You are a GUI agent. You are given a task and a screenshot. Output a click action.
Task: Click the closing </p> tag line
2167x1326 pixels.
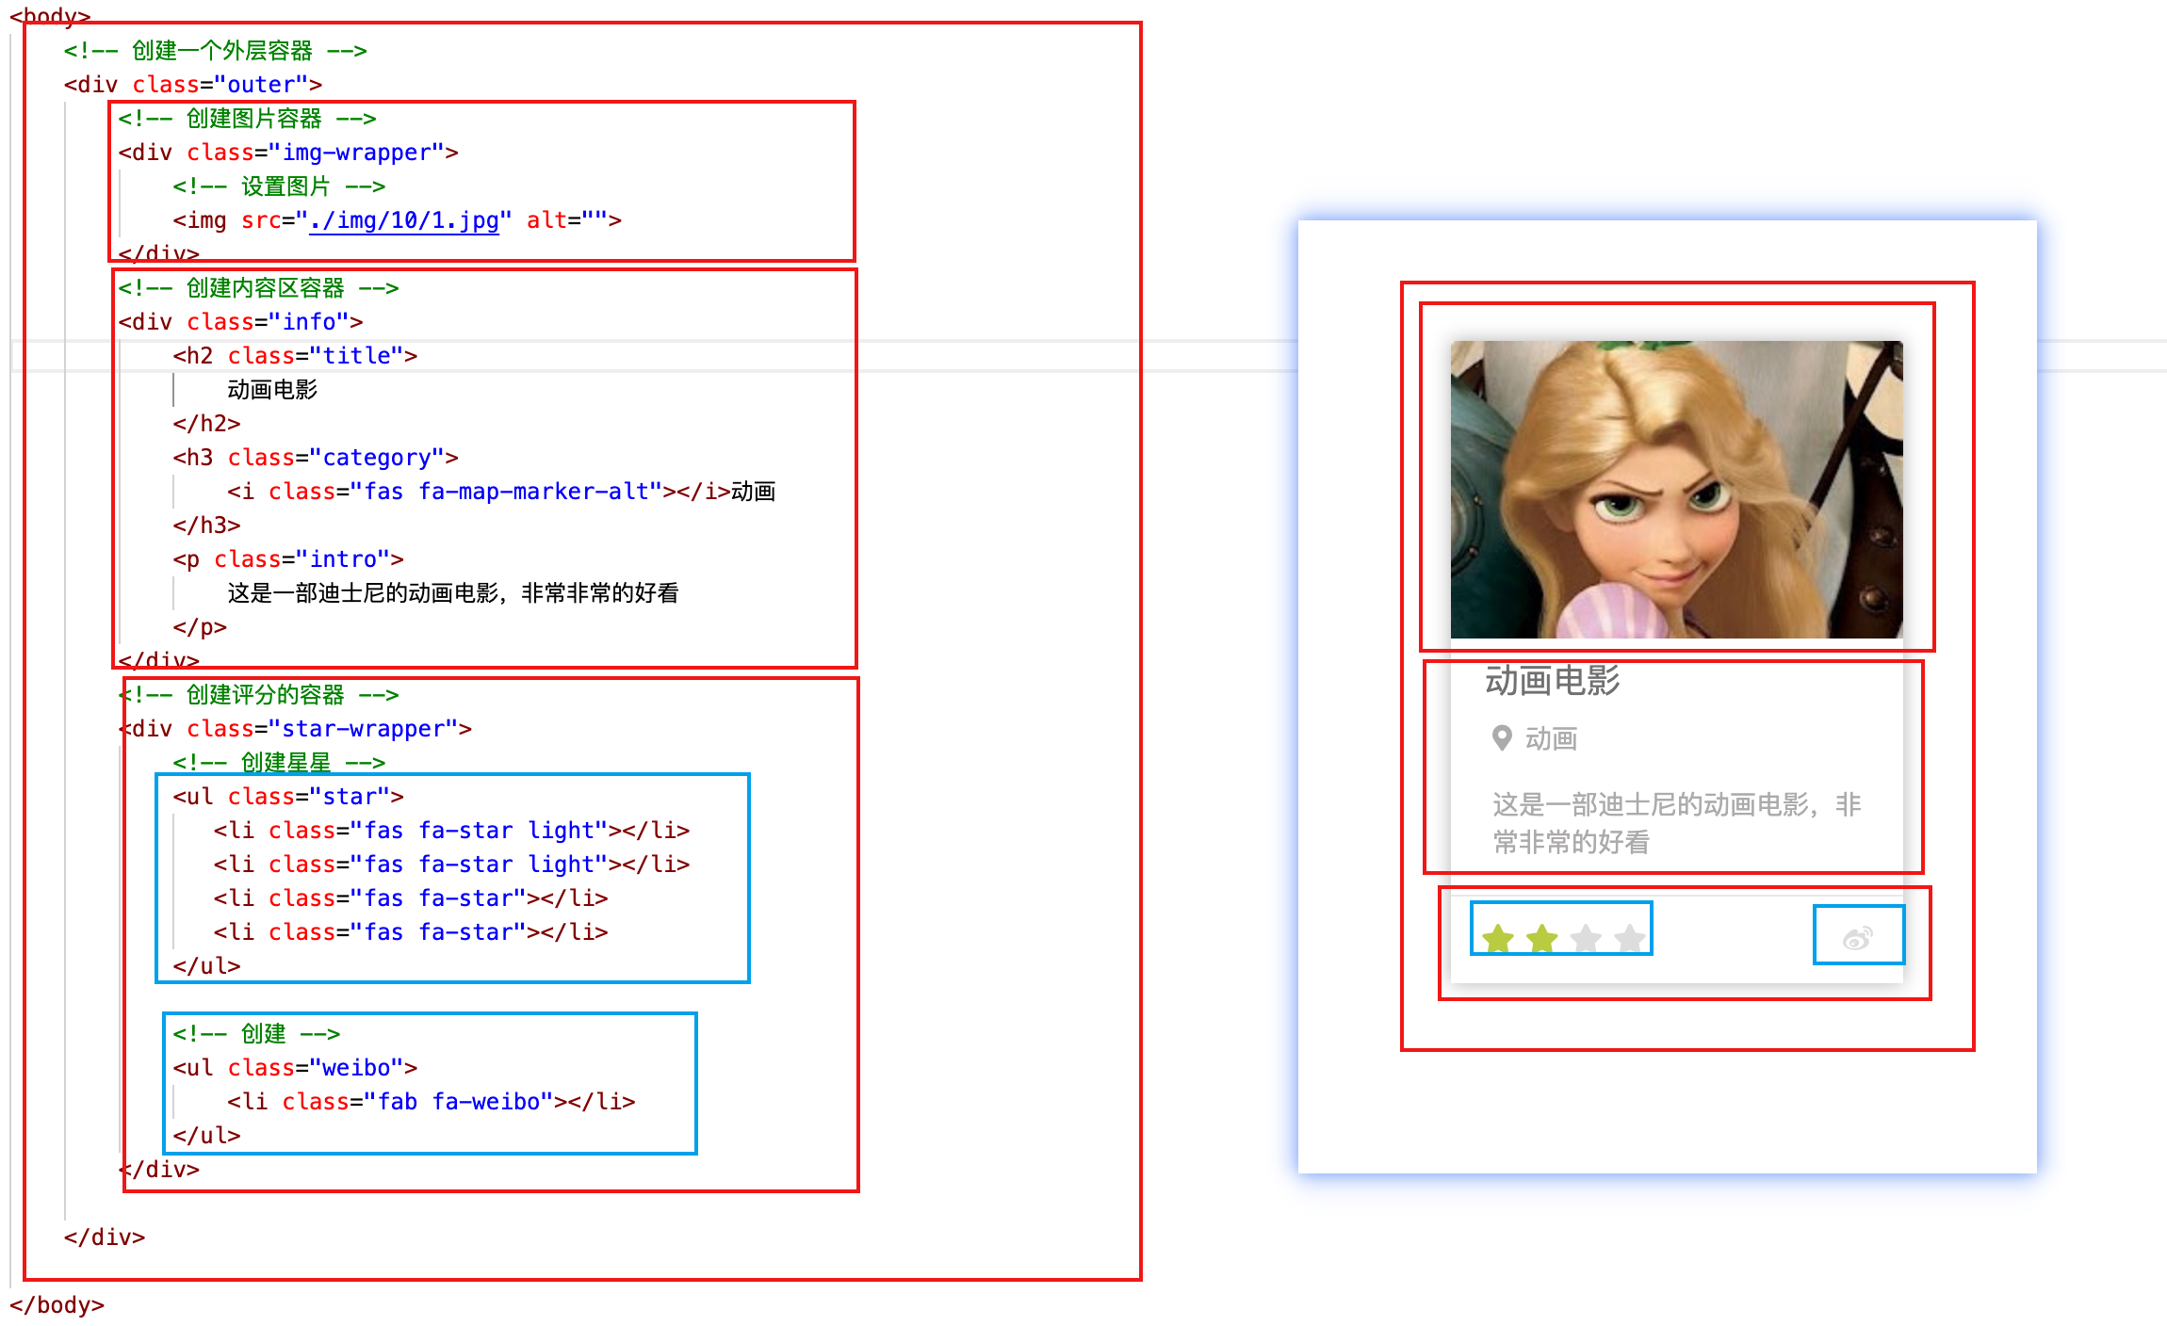pyautogui.click(x=200, y=627)
